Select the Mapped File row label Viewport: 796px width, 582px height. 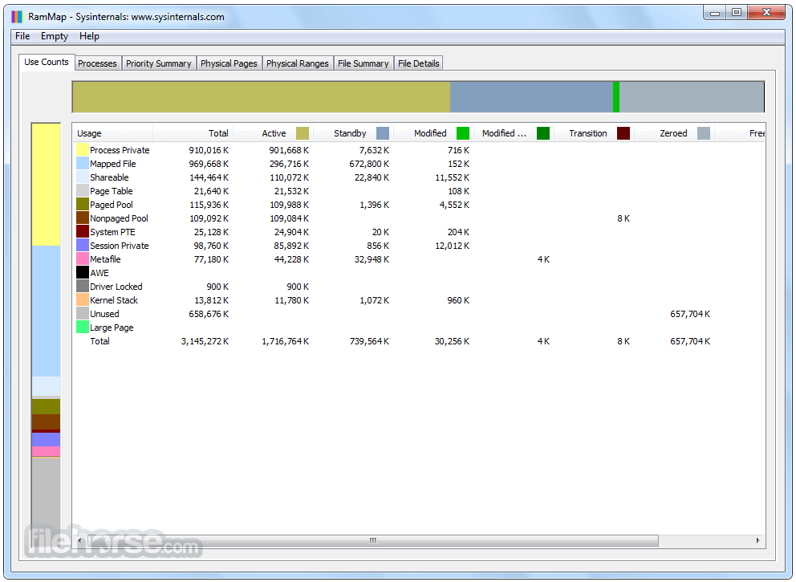(112, 164)
